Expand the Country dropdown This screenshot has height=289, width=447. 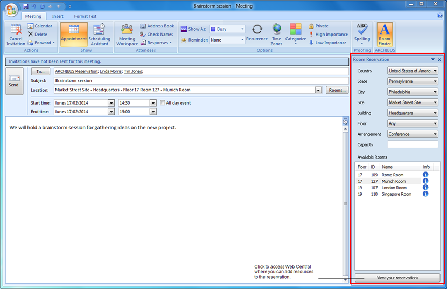click(x=435, y=71)
